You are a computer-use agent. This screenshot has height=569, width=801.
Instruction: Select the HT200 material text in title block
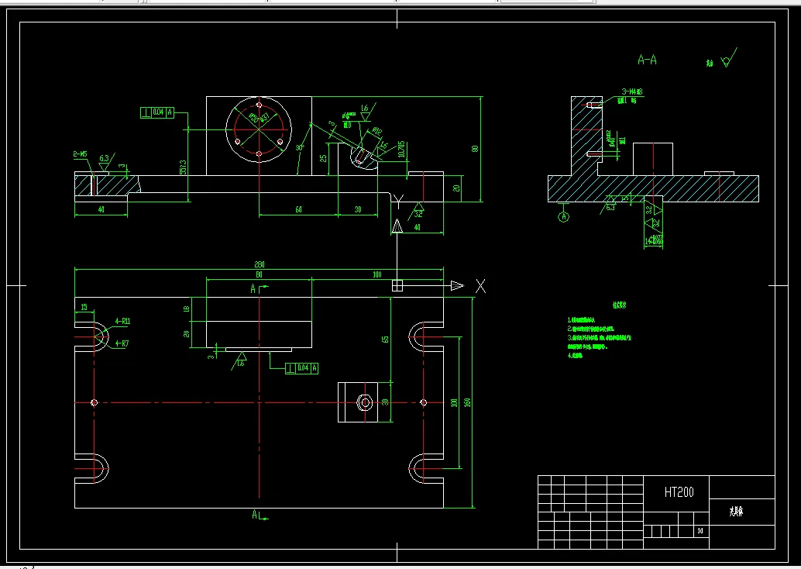[x=679, y=492]
